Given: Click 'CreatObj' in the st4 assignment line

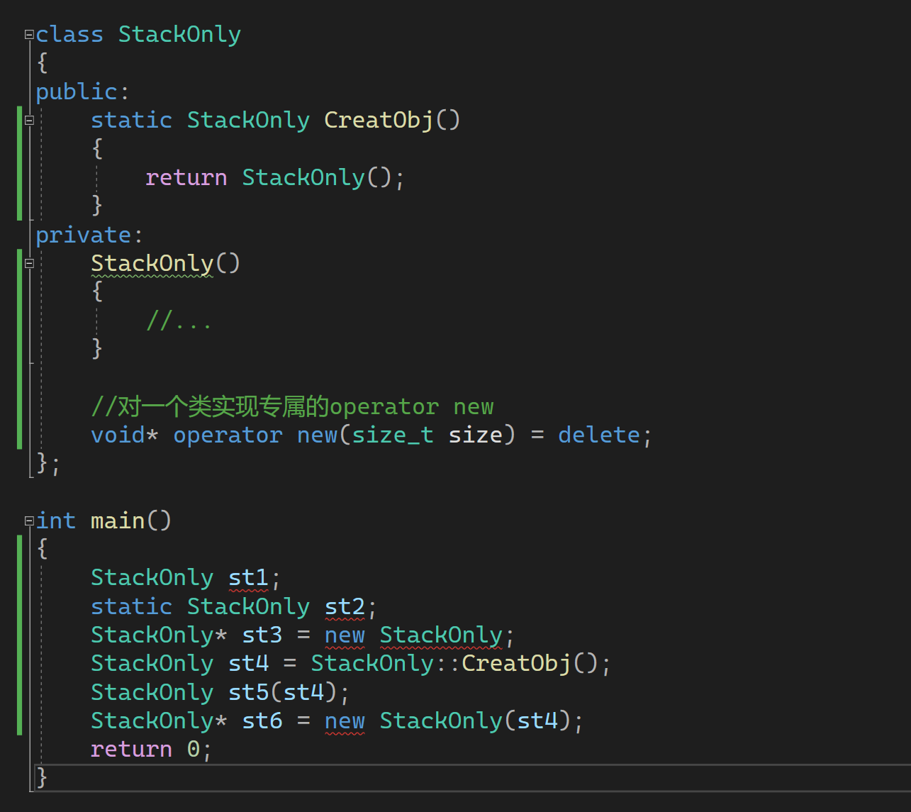Looking at the screenshot, I should click(x=516, y=664).
